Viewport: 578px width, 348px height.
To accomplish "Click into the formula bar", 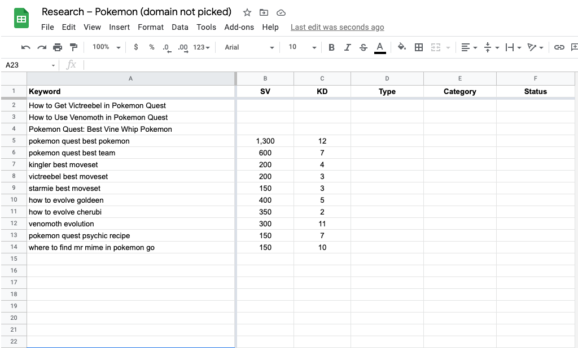I will [330, 65].
